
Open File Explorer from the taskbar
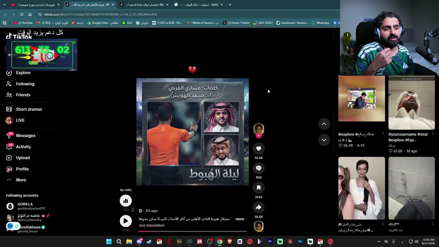pyautogui.click(x=129, y=242)
